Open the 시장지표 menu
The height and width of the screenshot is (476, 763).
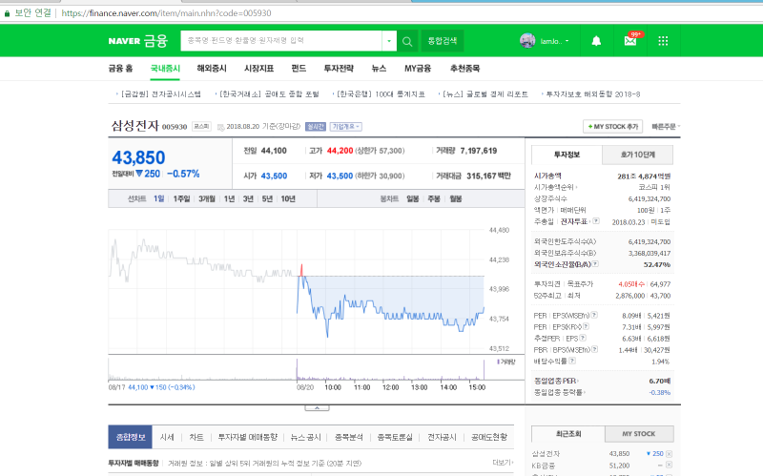[258, 68]
